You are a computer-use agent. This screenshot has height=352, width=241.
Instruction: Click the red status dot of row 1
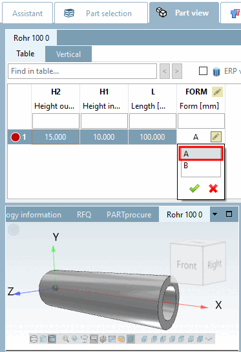[x=16, y=137]
